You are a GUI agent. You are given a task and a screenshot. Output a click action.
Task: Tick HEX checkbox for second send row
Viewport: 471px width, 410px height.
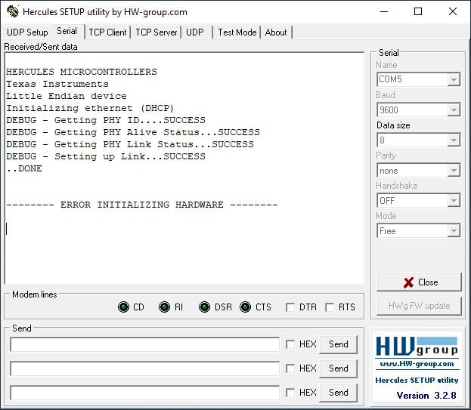tap(290, 368)
